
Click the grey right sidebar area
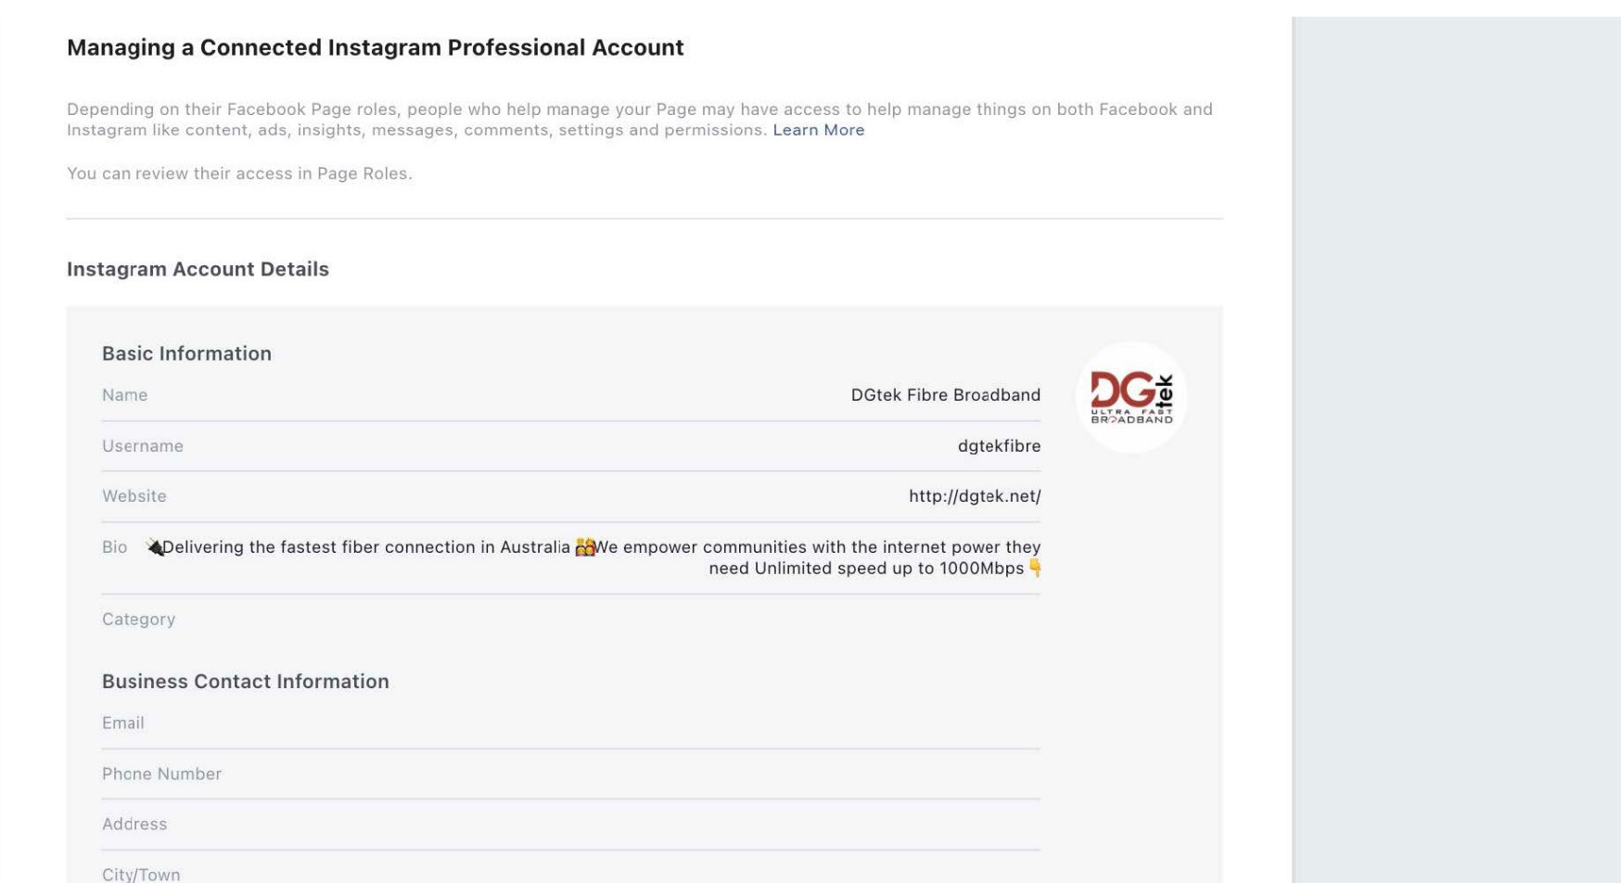(1456, 450)
